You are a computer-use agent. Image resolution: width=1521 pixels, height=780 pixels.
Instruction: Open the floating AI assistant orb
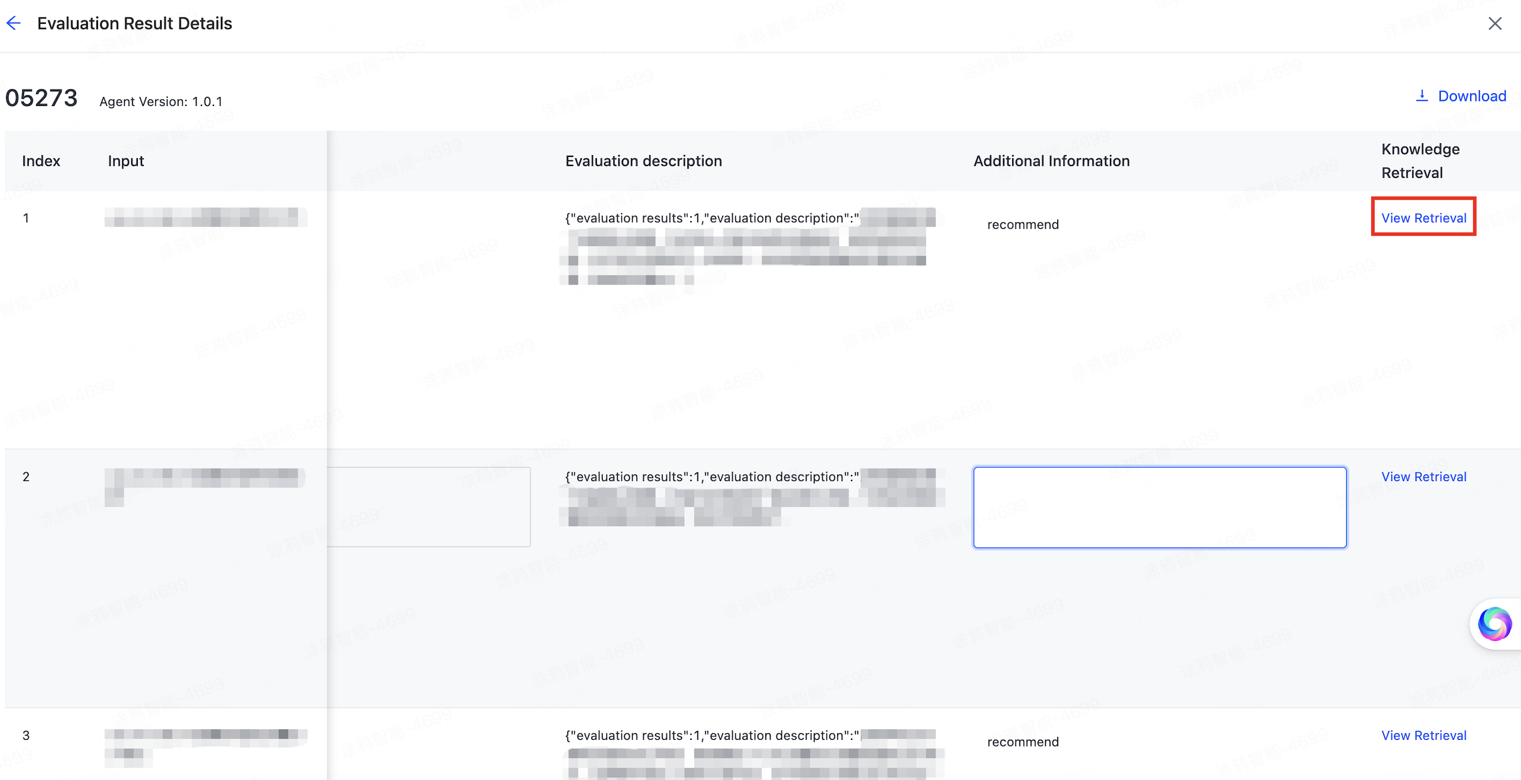click(x=1495, y=624)
